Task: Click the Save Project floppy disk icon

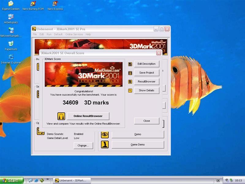Action: coord(130,73)
